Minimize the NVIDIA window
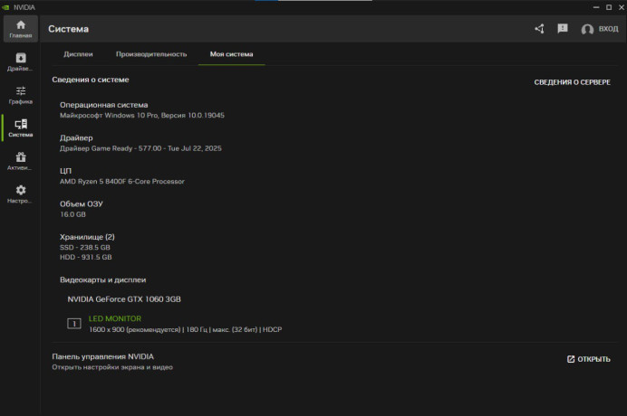The width and height of the screenshot is (627, 416). click(x=596, y=7)
